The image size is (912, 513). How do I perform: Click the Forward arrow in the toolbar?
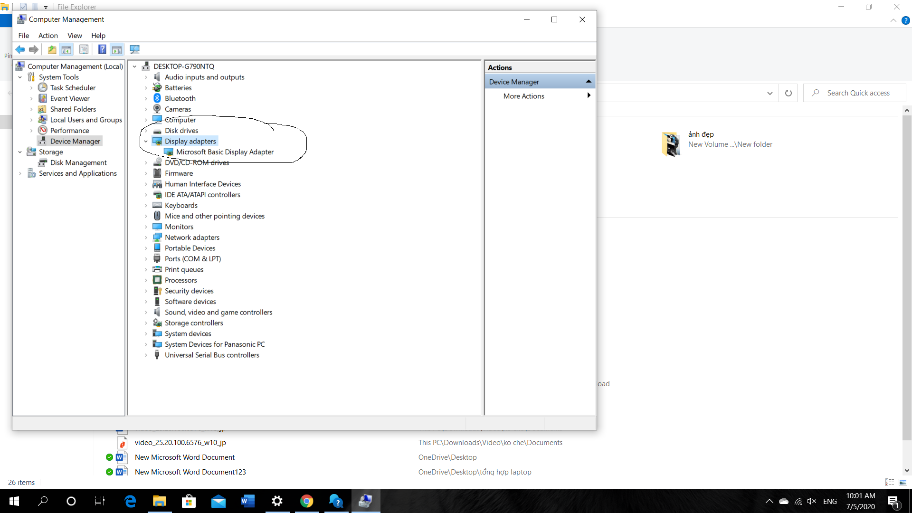pyautogui.click(x=34, y=49)
